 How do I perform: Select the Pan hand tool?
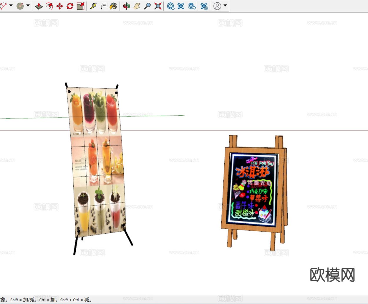click(x=137, y=6)
